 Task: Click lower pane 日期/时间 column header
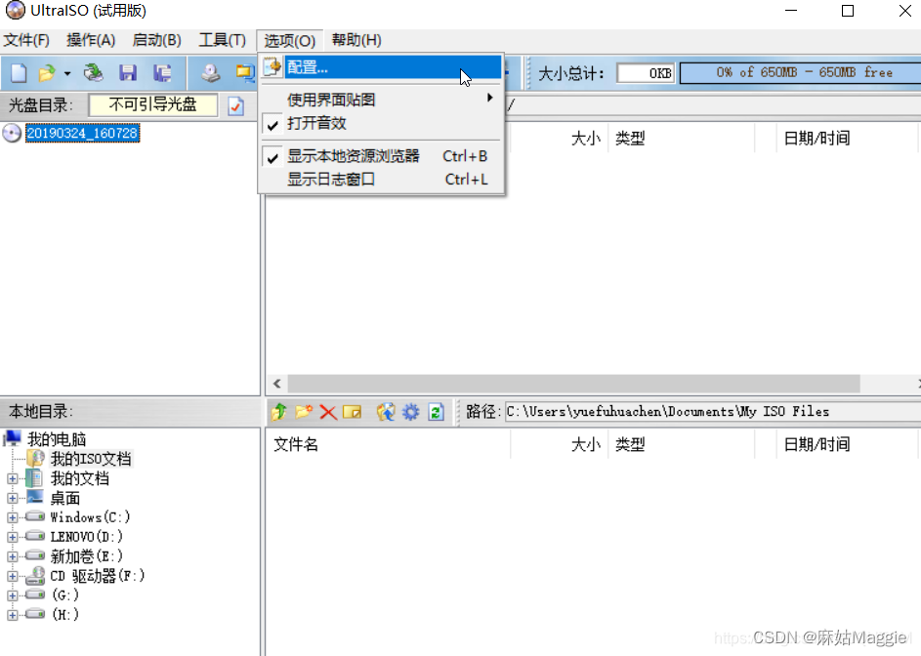817,444
